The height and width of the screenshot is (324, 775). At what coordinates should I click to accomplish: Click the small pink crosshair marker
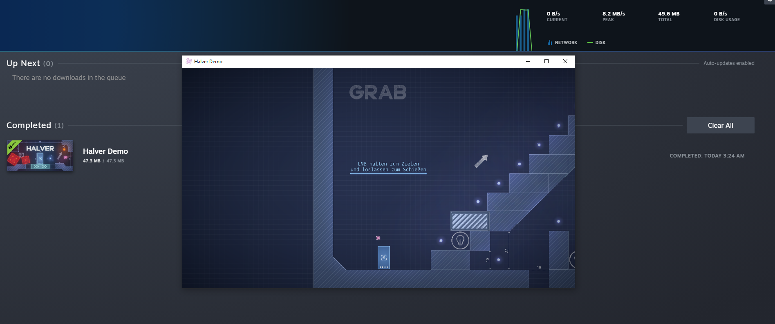[378, 238]
